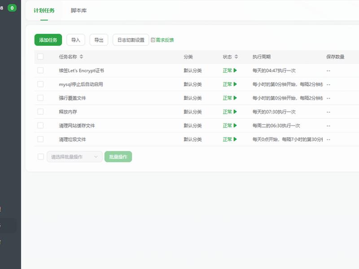Click 每天的07:30执行一次 schedule text
This screenshot has width=359, height=269.
click(x=274, y=112)
